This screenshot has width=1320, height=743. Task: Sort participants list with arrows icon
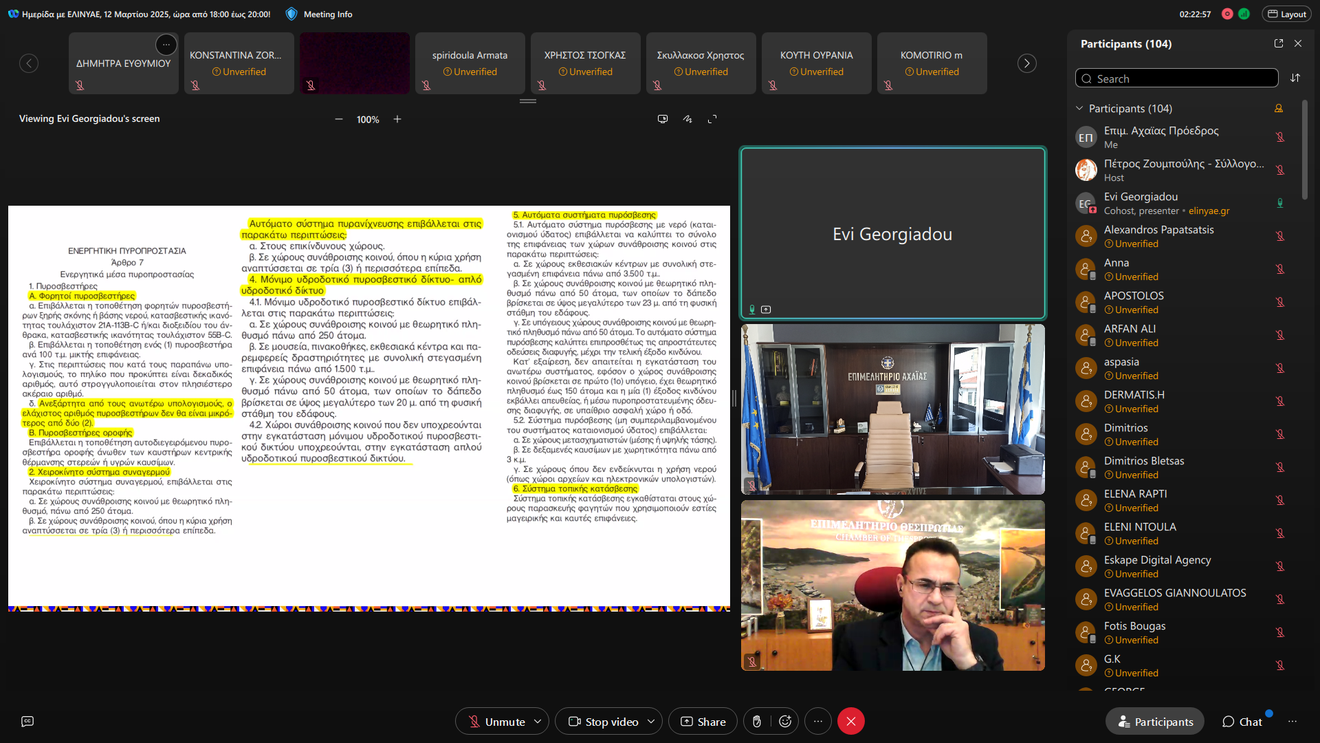coord(1295,78)
